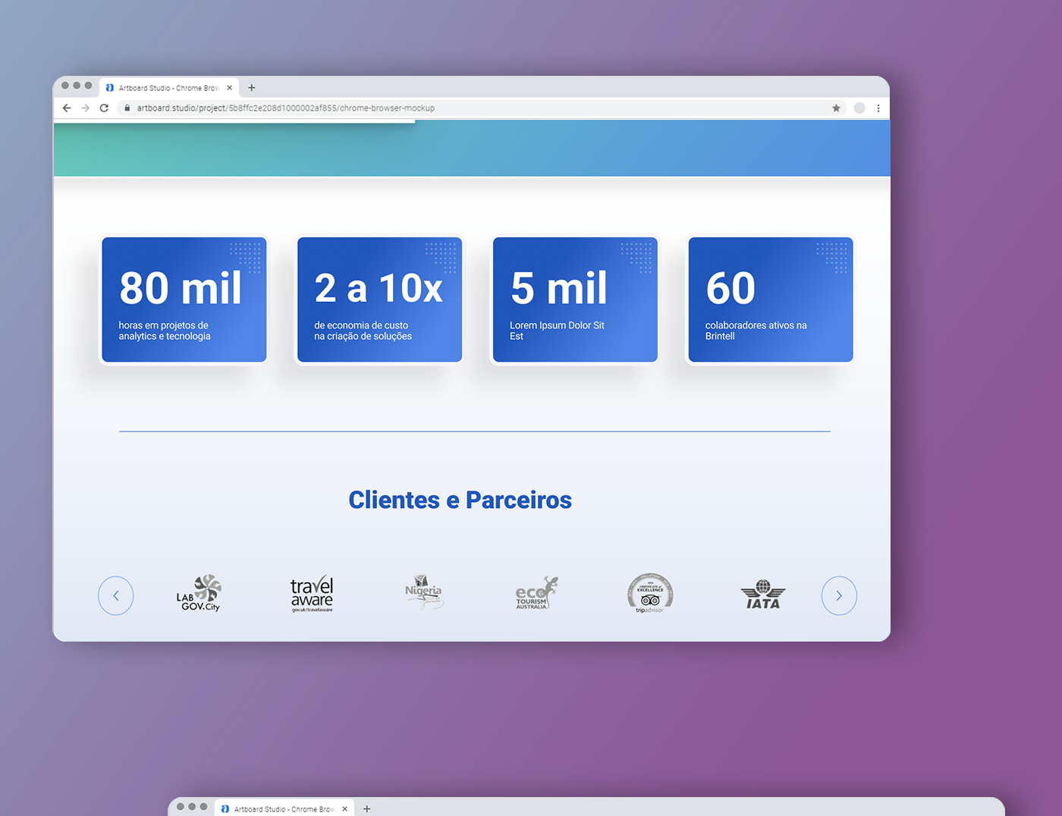This screenshot has height=816, width=1062.
Task: Click the favicon in the bottom window's tab
Action: pyautogui.click(x=225, y=808)
